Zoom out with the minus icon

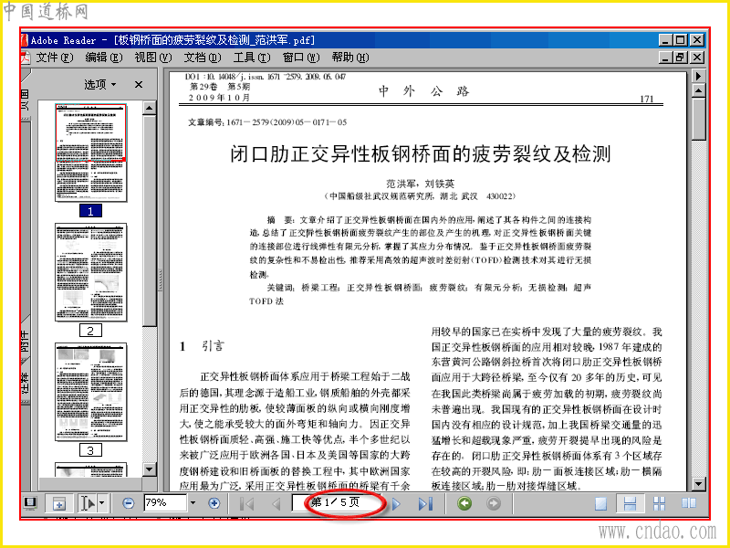[x=129, y=503]
